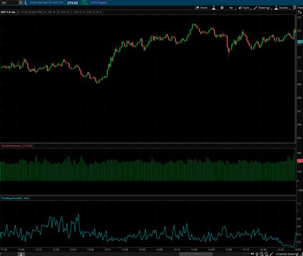Open the Unsaved drawings set menu

[288, 254]
